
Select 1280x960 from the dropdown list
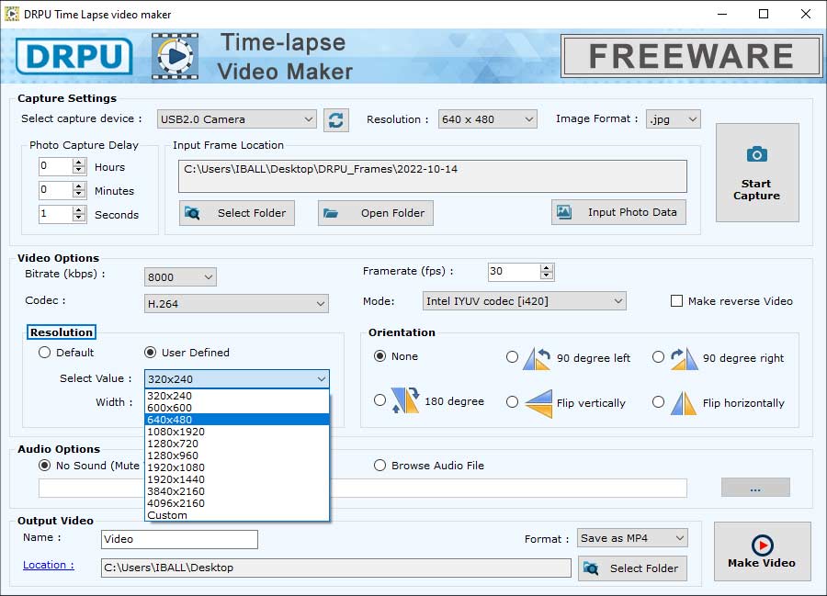237,455
